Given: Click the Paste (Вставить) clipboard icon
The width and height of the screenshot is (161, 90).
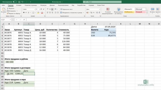Looking at the screenshot, I should click(4, 9).
